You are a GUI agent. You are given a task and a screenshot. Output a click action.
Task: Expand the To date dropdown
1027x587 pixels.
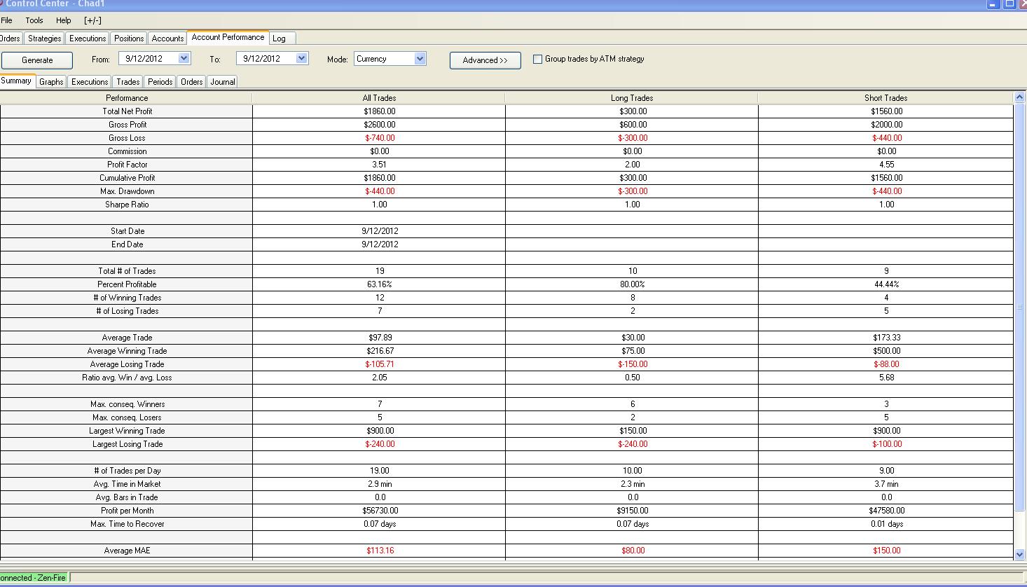(302, 59)
